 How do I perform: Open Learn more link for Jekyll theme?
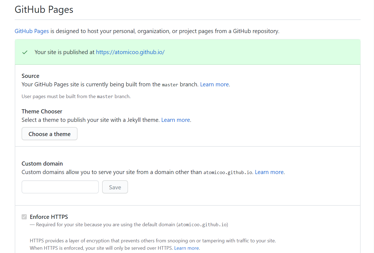tap(176, 120)
